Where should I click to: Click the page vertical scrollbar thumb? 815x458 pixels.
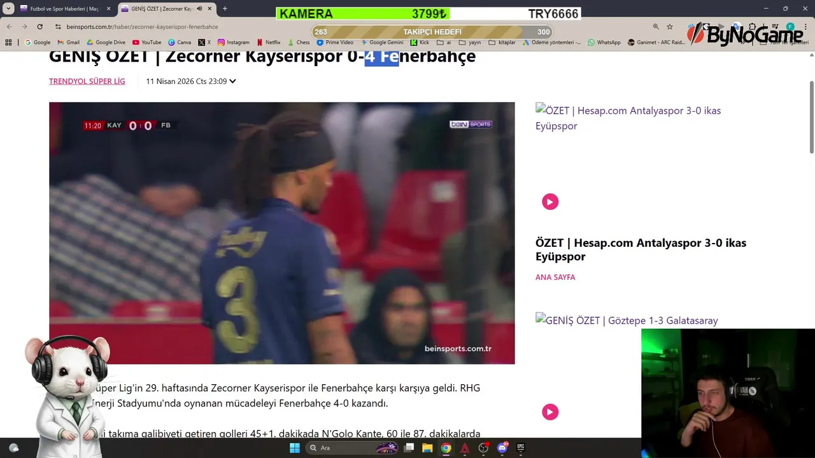click(811, 117)
